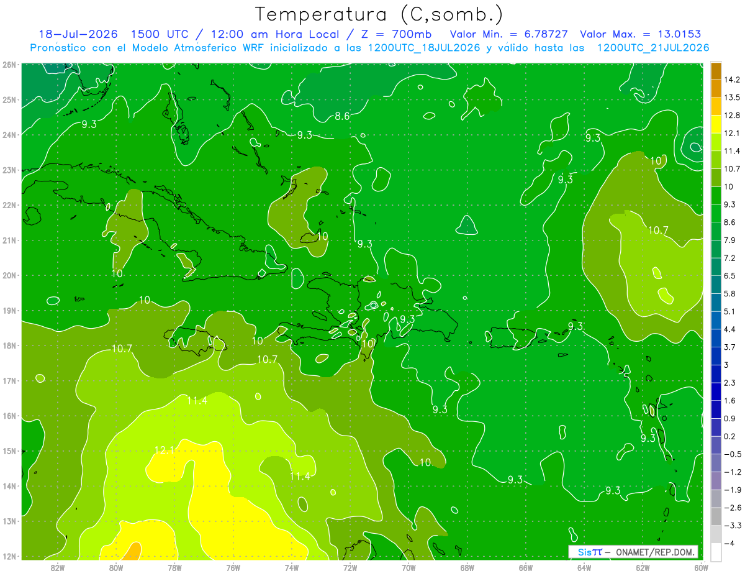Click the "14N" latitude axis label
Viewport: 745px width, 576px height.
click(x=8, y=486)
